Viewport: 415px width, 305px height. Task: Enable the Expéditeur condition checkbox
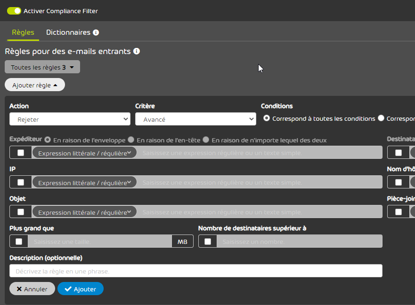[21, 153]
